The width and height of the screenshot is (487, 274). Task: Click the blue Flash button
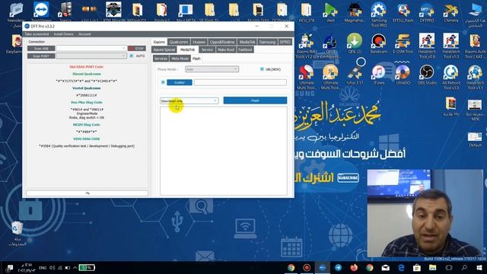click(x=255, y=100)
